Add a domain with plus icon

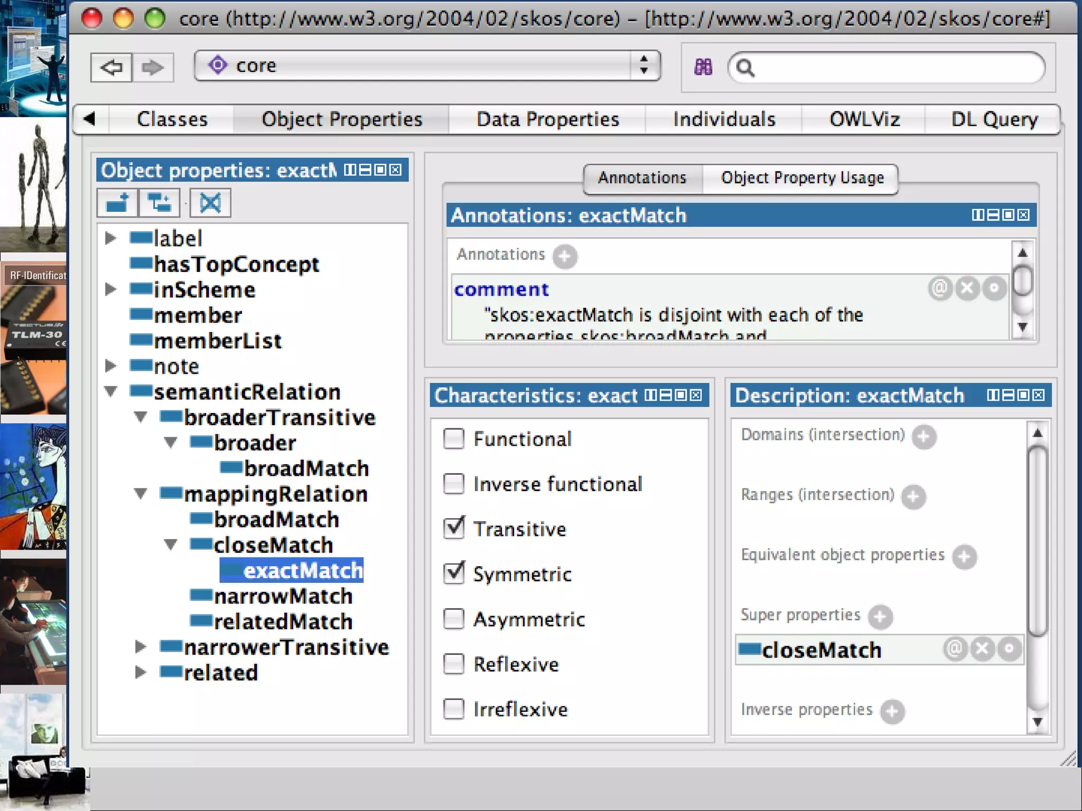[924, 437]
